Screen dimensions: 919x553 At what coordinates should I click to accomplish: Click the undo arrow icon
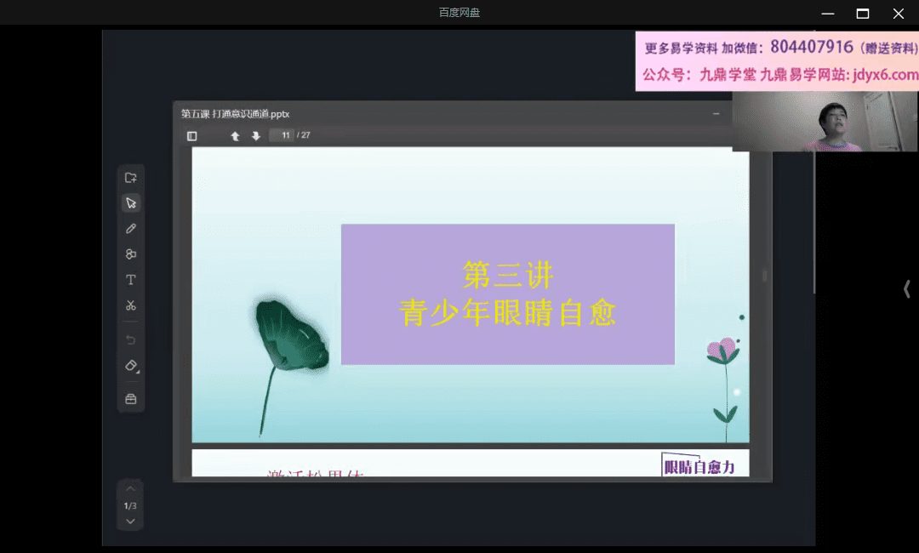pos(130,339)
